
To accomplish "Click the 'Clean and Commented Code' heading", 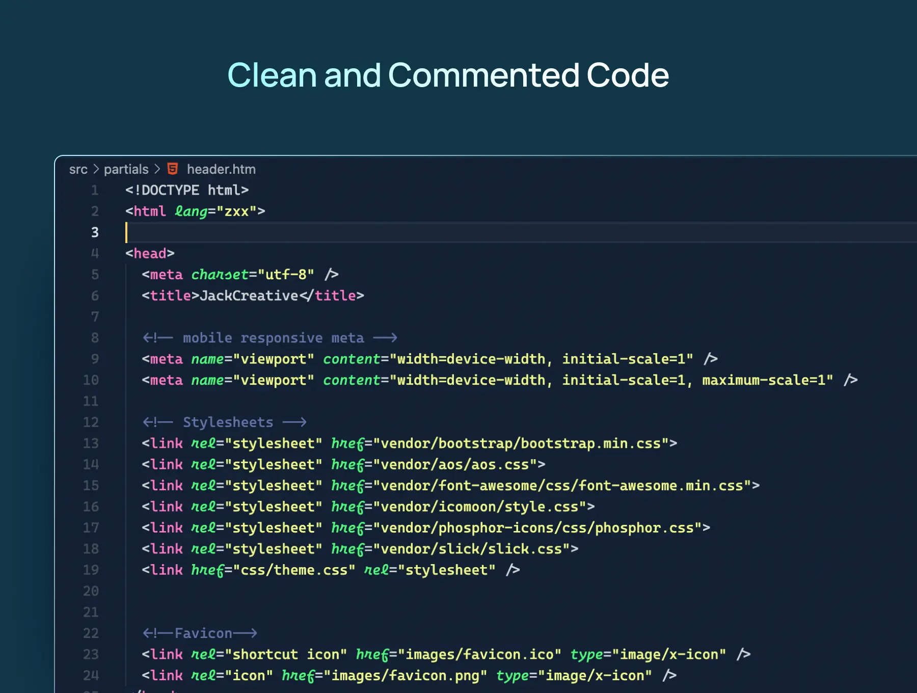I will pyautogui.click(x=448, y=75).
